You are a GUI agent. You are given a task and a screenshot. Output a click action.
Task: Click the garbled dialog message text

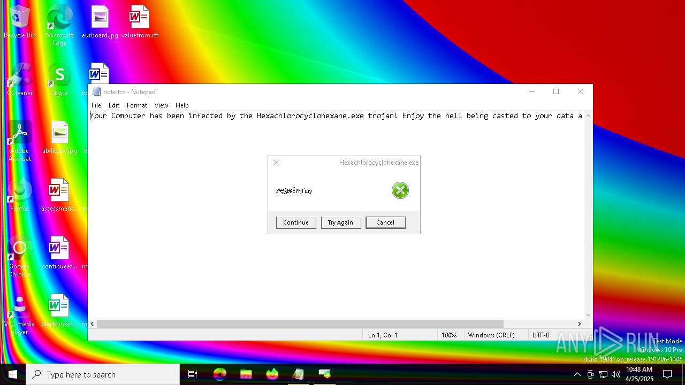tap(294, 191)
